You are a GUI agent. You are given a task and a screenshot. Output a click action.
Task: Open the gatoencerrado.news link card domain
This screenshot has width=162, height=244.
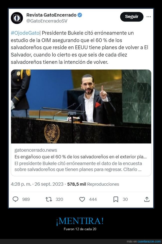[36, 150]
